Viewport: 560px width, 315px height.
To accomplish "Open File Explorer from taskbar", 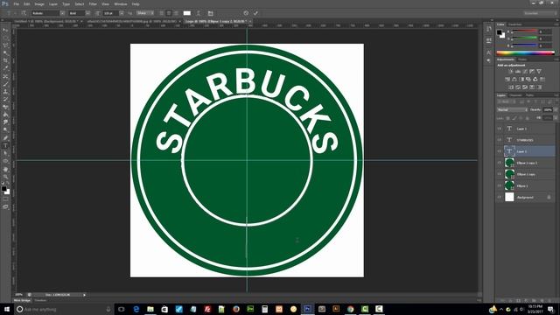I will coord(150,309).
